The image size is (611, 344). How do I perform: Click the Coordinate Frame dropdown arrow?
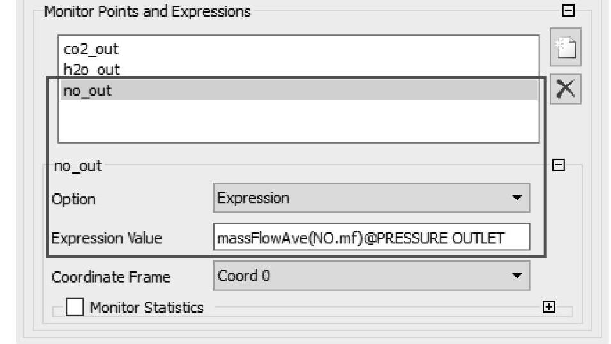[517, 277]
